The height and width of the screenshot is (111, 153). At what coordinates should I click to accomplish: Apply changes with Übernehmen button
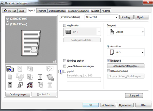click(x=126, y=105)
